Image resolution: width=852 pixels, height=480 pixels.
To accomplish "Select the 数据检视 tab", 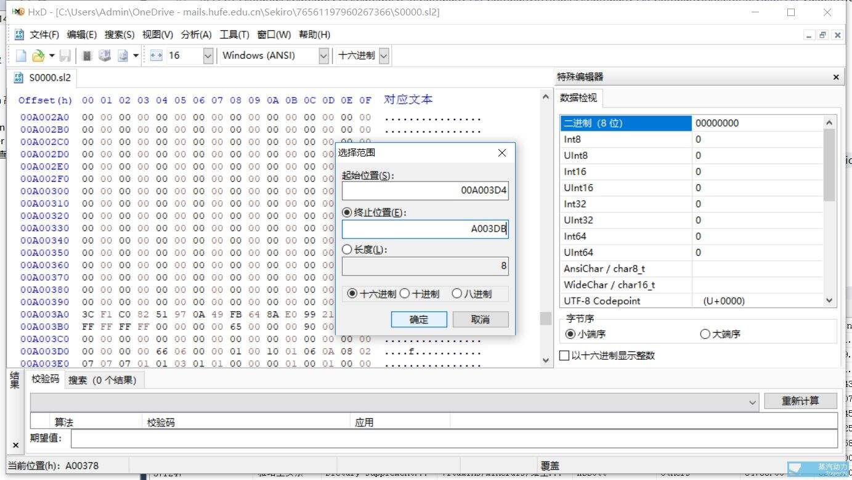I will [578, 98].
